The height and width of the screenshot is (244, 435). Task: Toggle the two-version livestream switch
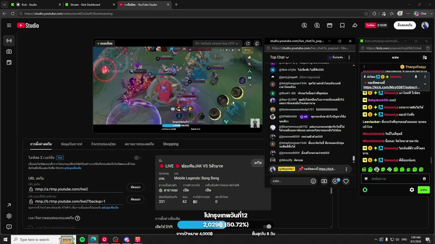click(x=138, y=158)
